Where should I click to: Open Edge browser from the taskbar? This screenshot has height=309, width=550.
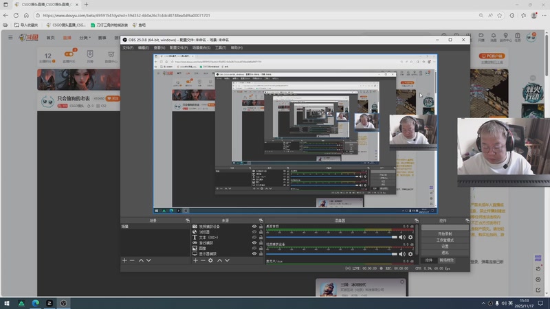coord(36,303)
